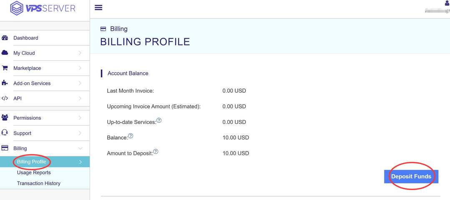Expand the My Cloud chevron
450x200 pixels.
click(80, 53)
